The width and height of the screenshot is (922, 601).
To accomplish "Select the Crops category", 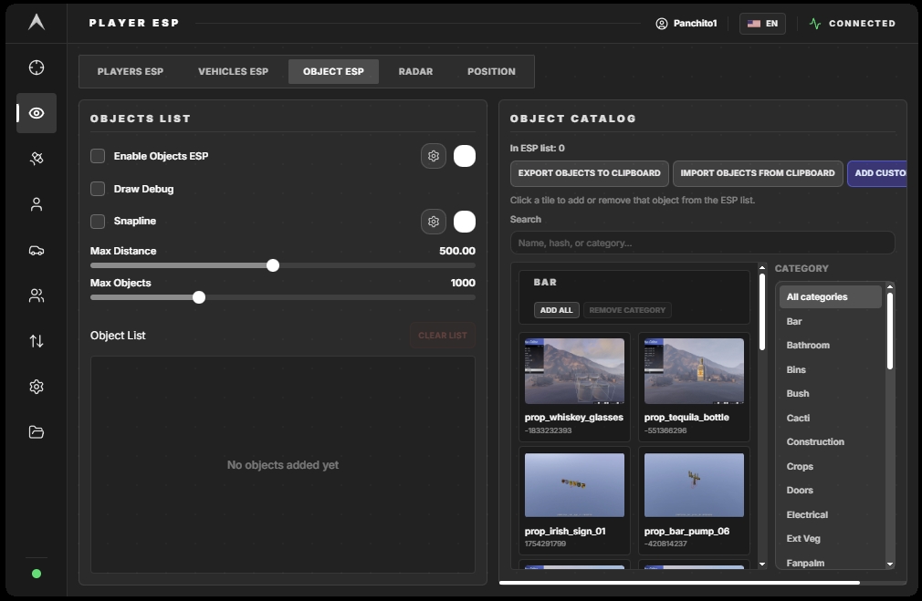I will click(x=831, y=466).
